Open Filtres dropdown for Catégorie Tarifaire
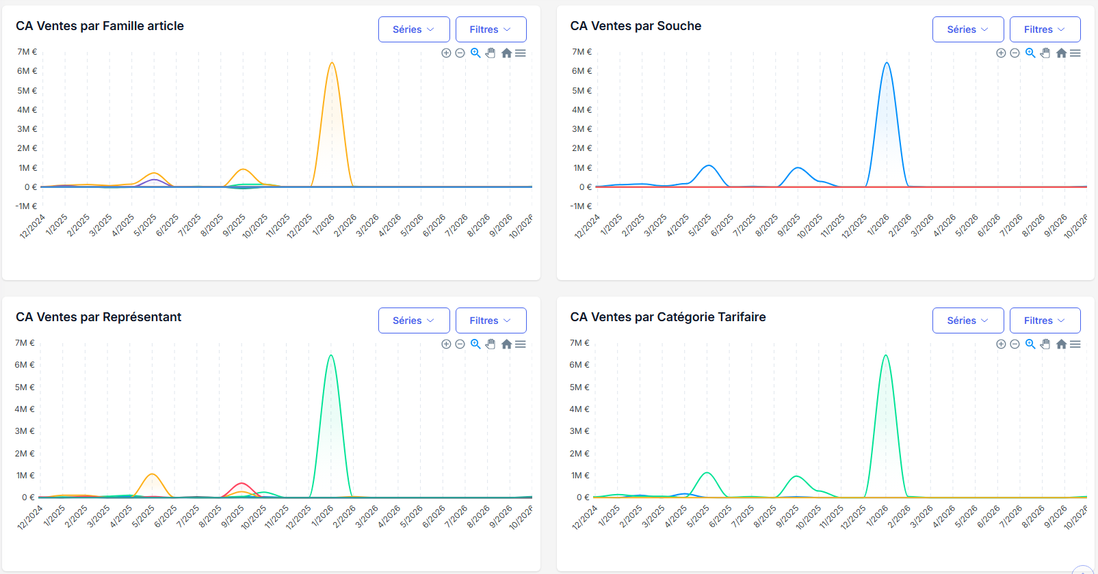Image resolution: width=1098 pixels, height=574 pixels. [x=1045, y=320]
